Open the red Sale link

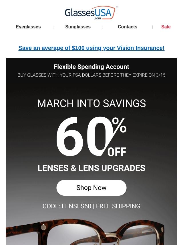(166, 27)
